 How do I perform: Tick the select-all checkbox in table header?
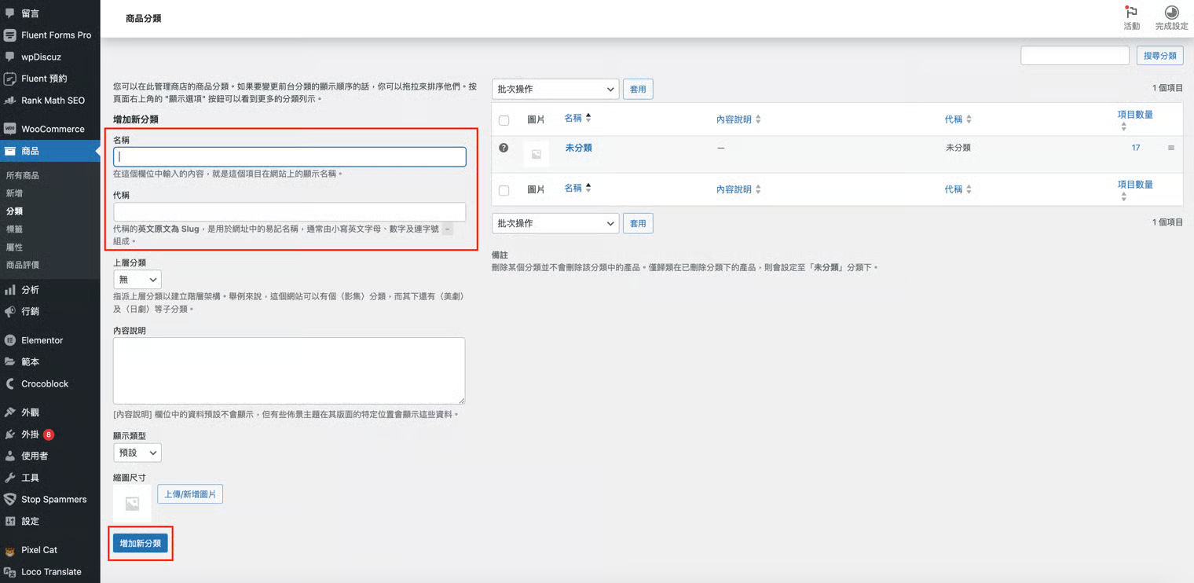(x=504, y=120)
